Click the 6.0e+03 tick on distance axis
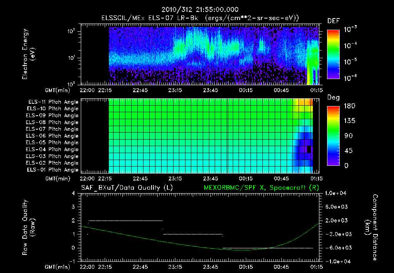 click(336, 207)
